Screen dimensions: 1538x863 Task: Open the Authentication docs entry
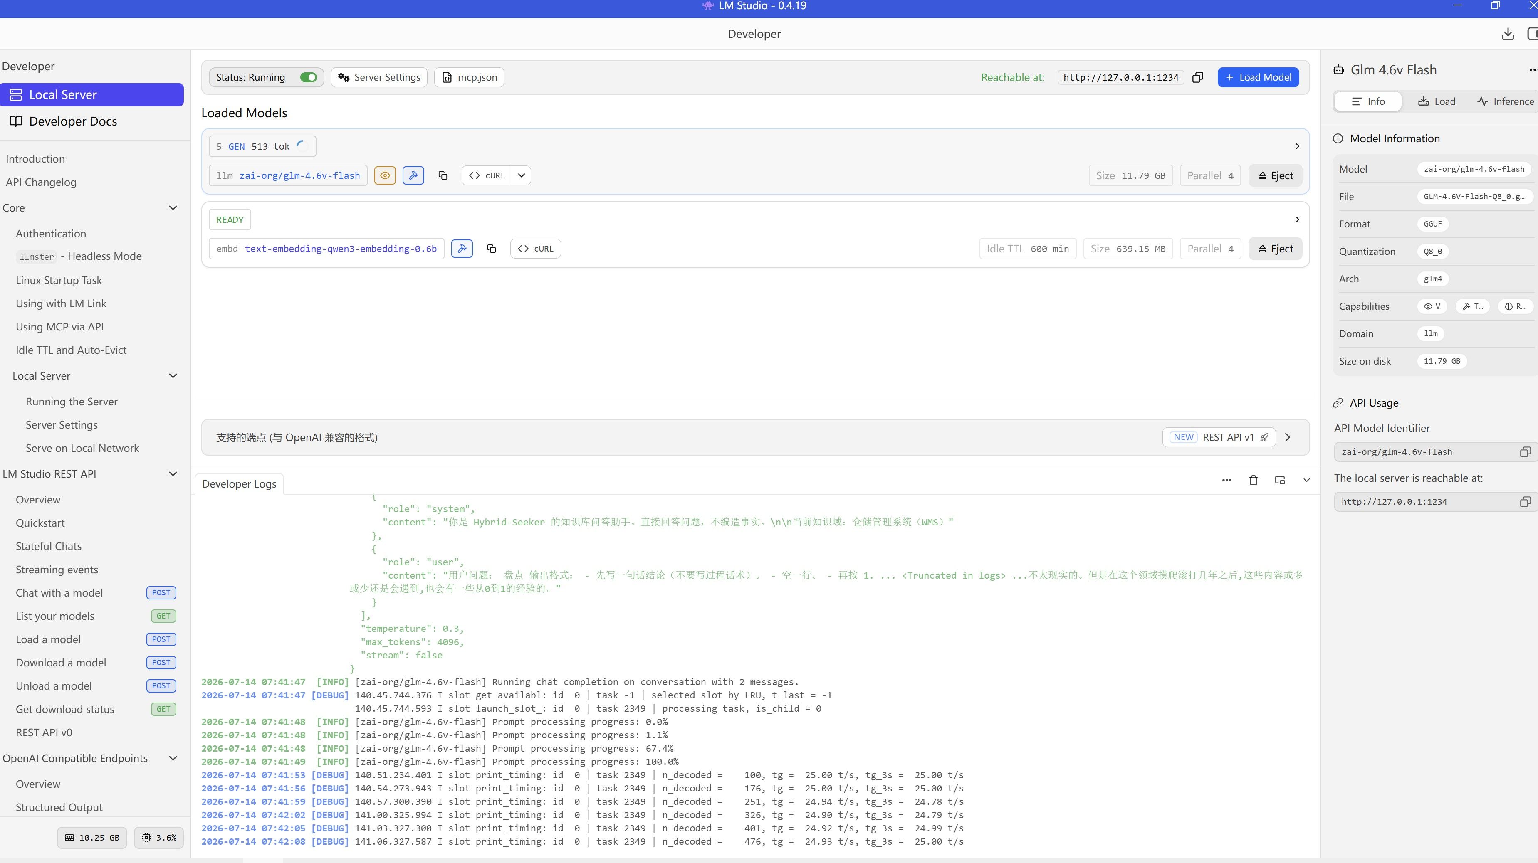click(51, 233)
